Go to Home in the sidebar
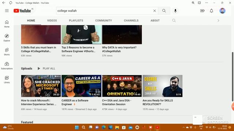The height and width of the screenshot is (131, 234). tap(7, 24)
